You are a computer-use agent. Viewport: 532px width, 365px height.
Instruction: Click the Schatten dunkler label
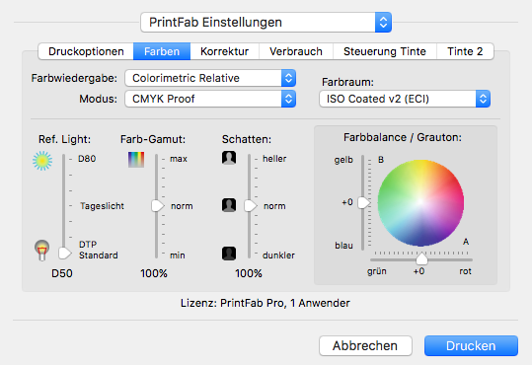pyautogui.click(x=278, y=255)
